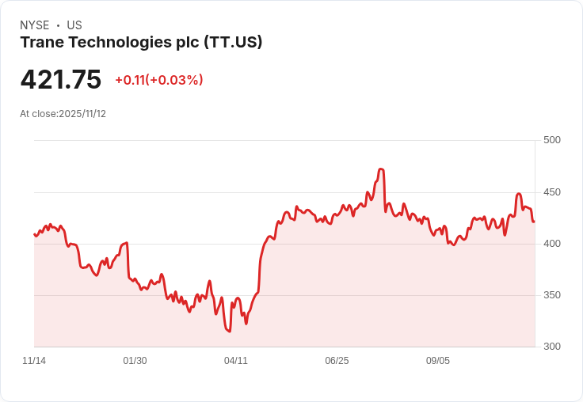583x402 pixels.
Task: Click the 09/05 date axis label
Action: (x=437, y=360)
